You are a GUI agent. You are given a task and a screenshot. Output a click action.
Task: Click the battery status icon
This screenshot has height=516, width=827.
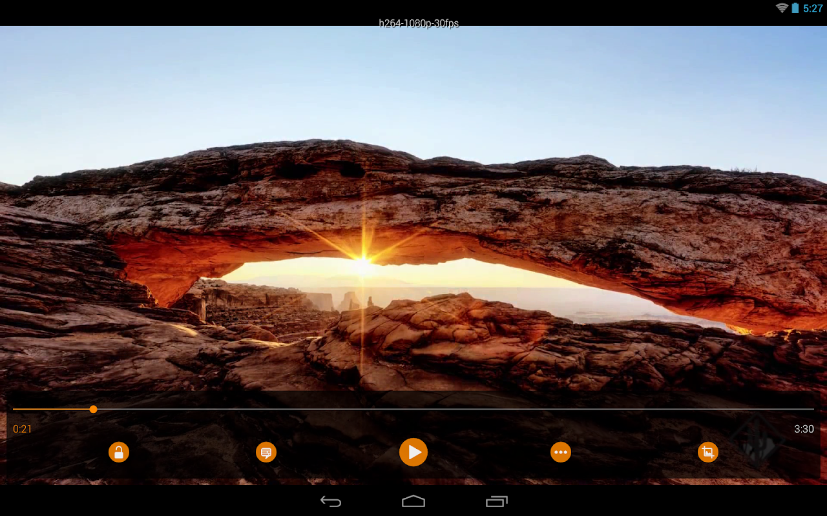pos(796,8)
